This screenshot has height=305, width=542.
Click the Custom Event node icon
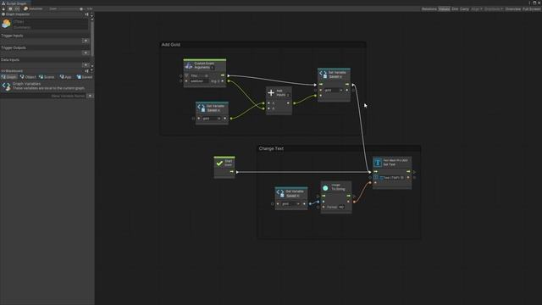[x=189, y=65]
